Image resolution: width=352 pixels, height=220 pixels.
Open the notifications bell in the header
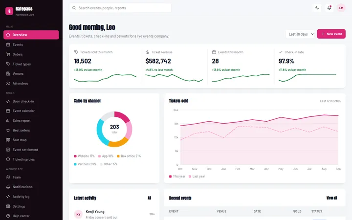[x=329, y=8]
